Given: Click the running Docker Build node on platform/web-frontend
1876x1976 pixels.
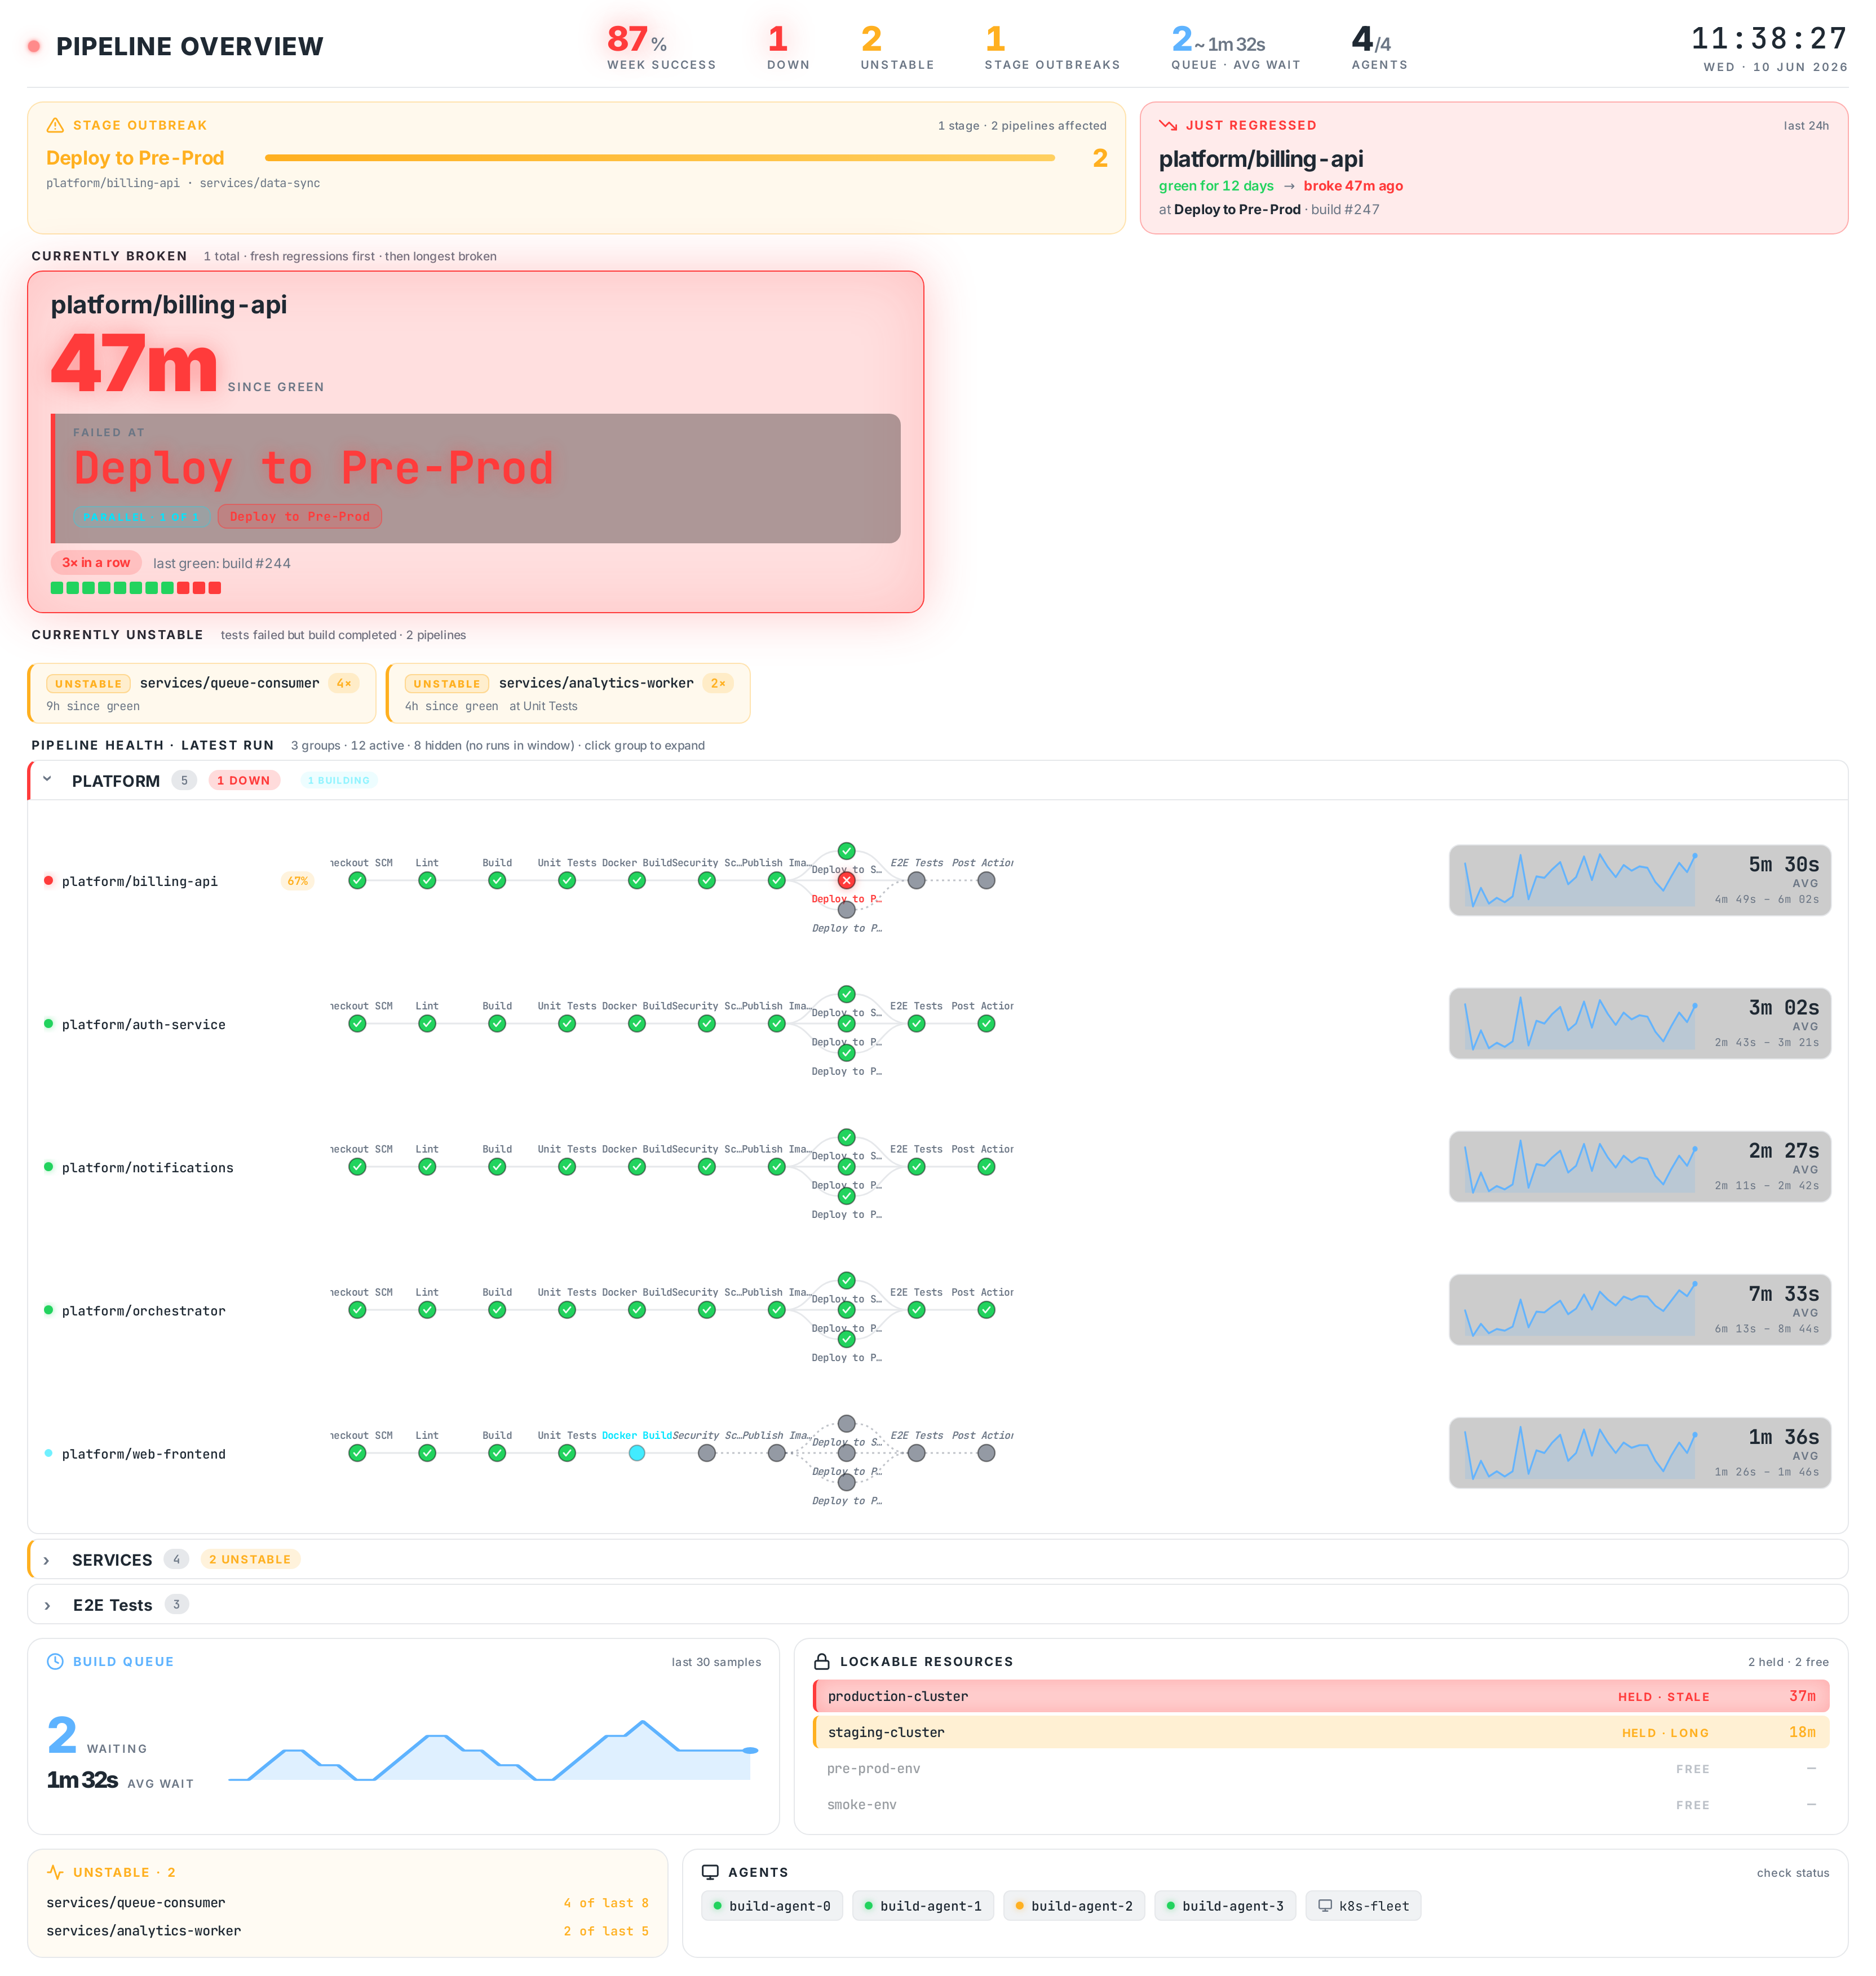Looking at the screenshot, I should (637, 1453).
